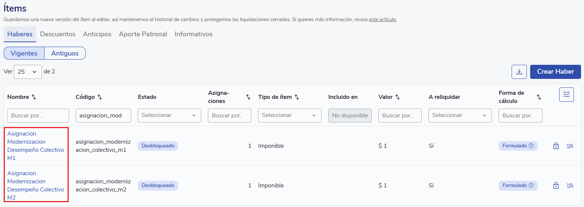Click the lock icon for M2 row
This screenshot has width=584, height=207.
click(556, 186)
